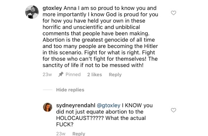Viewport: 208px width, 136px height.
Task: View the 2 likes list
Action: coord(95,74)
